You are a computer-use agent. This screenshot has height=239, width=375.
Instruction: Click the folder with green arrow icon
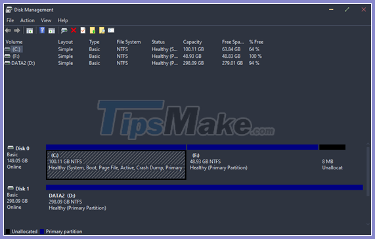pyautogui.click(x=93, y=30)
